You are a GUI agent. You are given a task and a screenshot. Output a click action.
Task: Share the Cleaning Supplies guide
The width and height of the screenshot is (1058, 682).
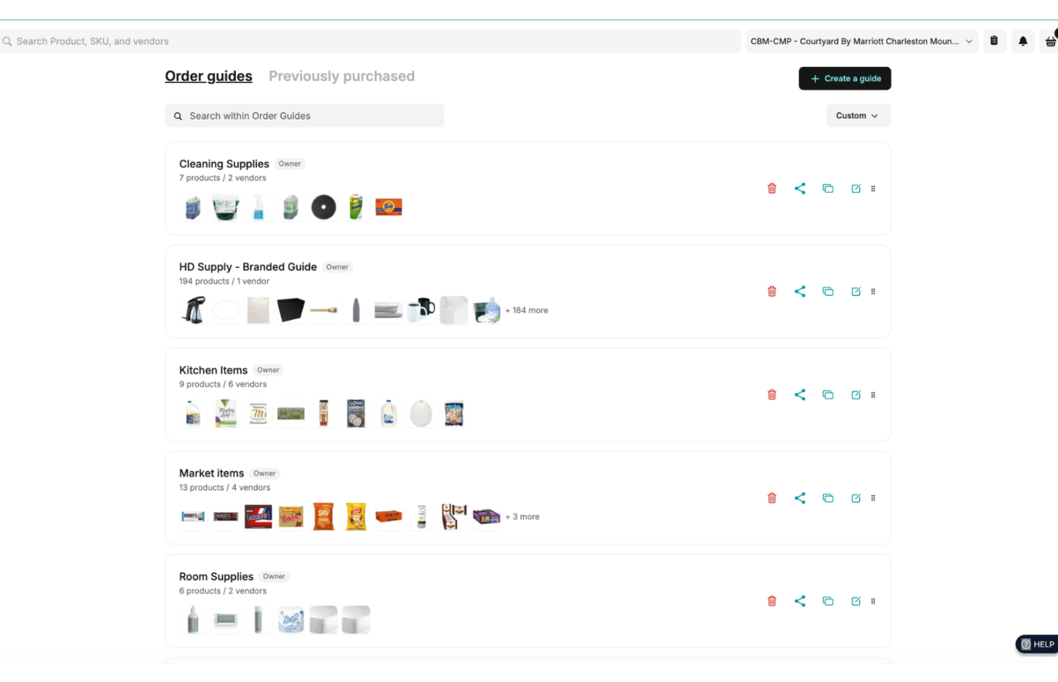[800, 188]
